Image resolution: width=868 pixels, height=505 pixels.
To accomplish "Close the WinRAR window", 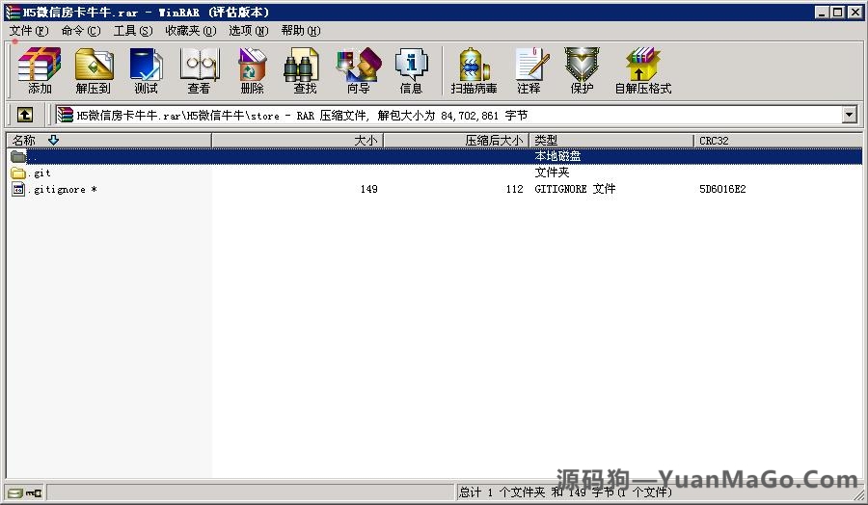I will [854, 12].
